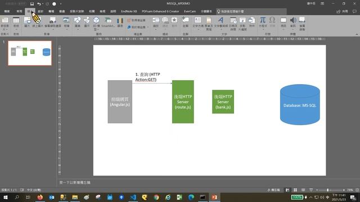360x202 pixels.
Task: Open the SmartArt graphic tool
Action: point(107,21)
